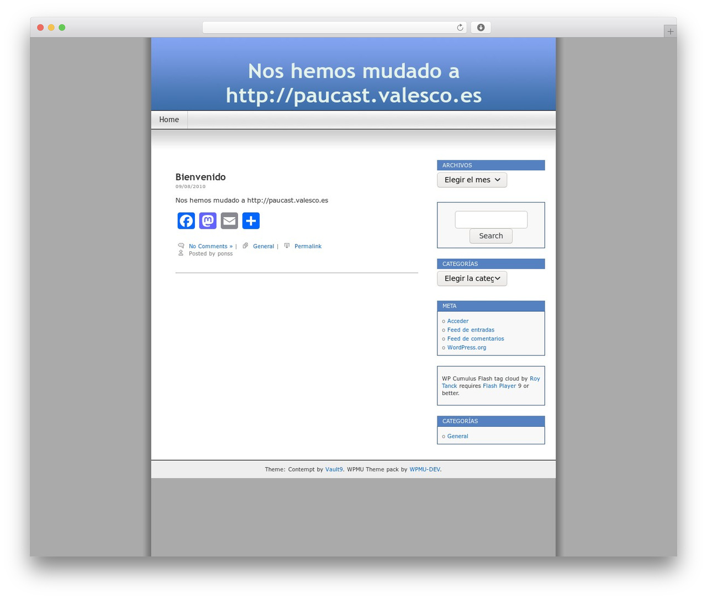Screen dimensions: 707x599
Task: Open the Flash Player link
Action: [x=499, y=386]
